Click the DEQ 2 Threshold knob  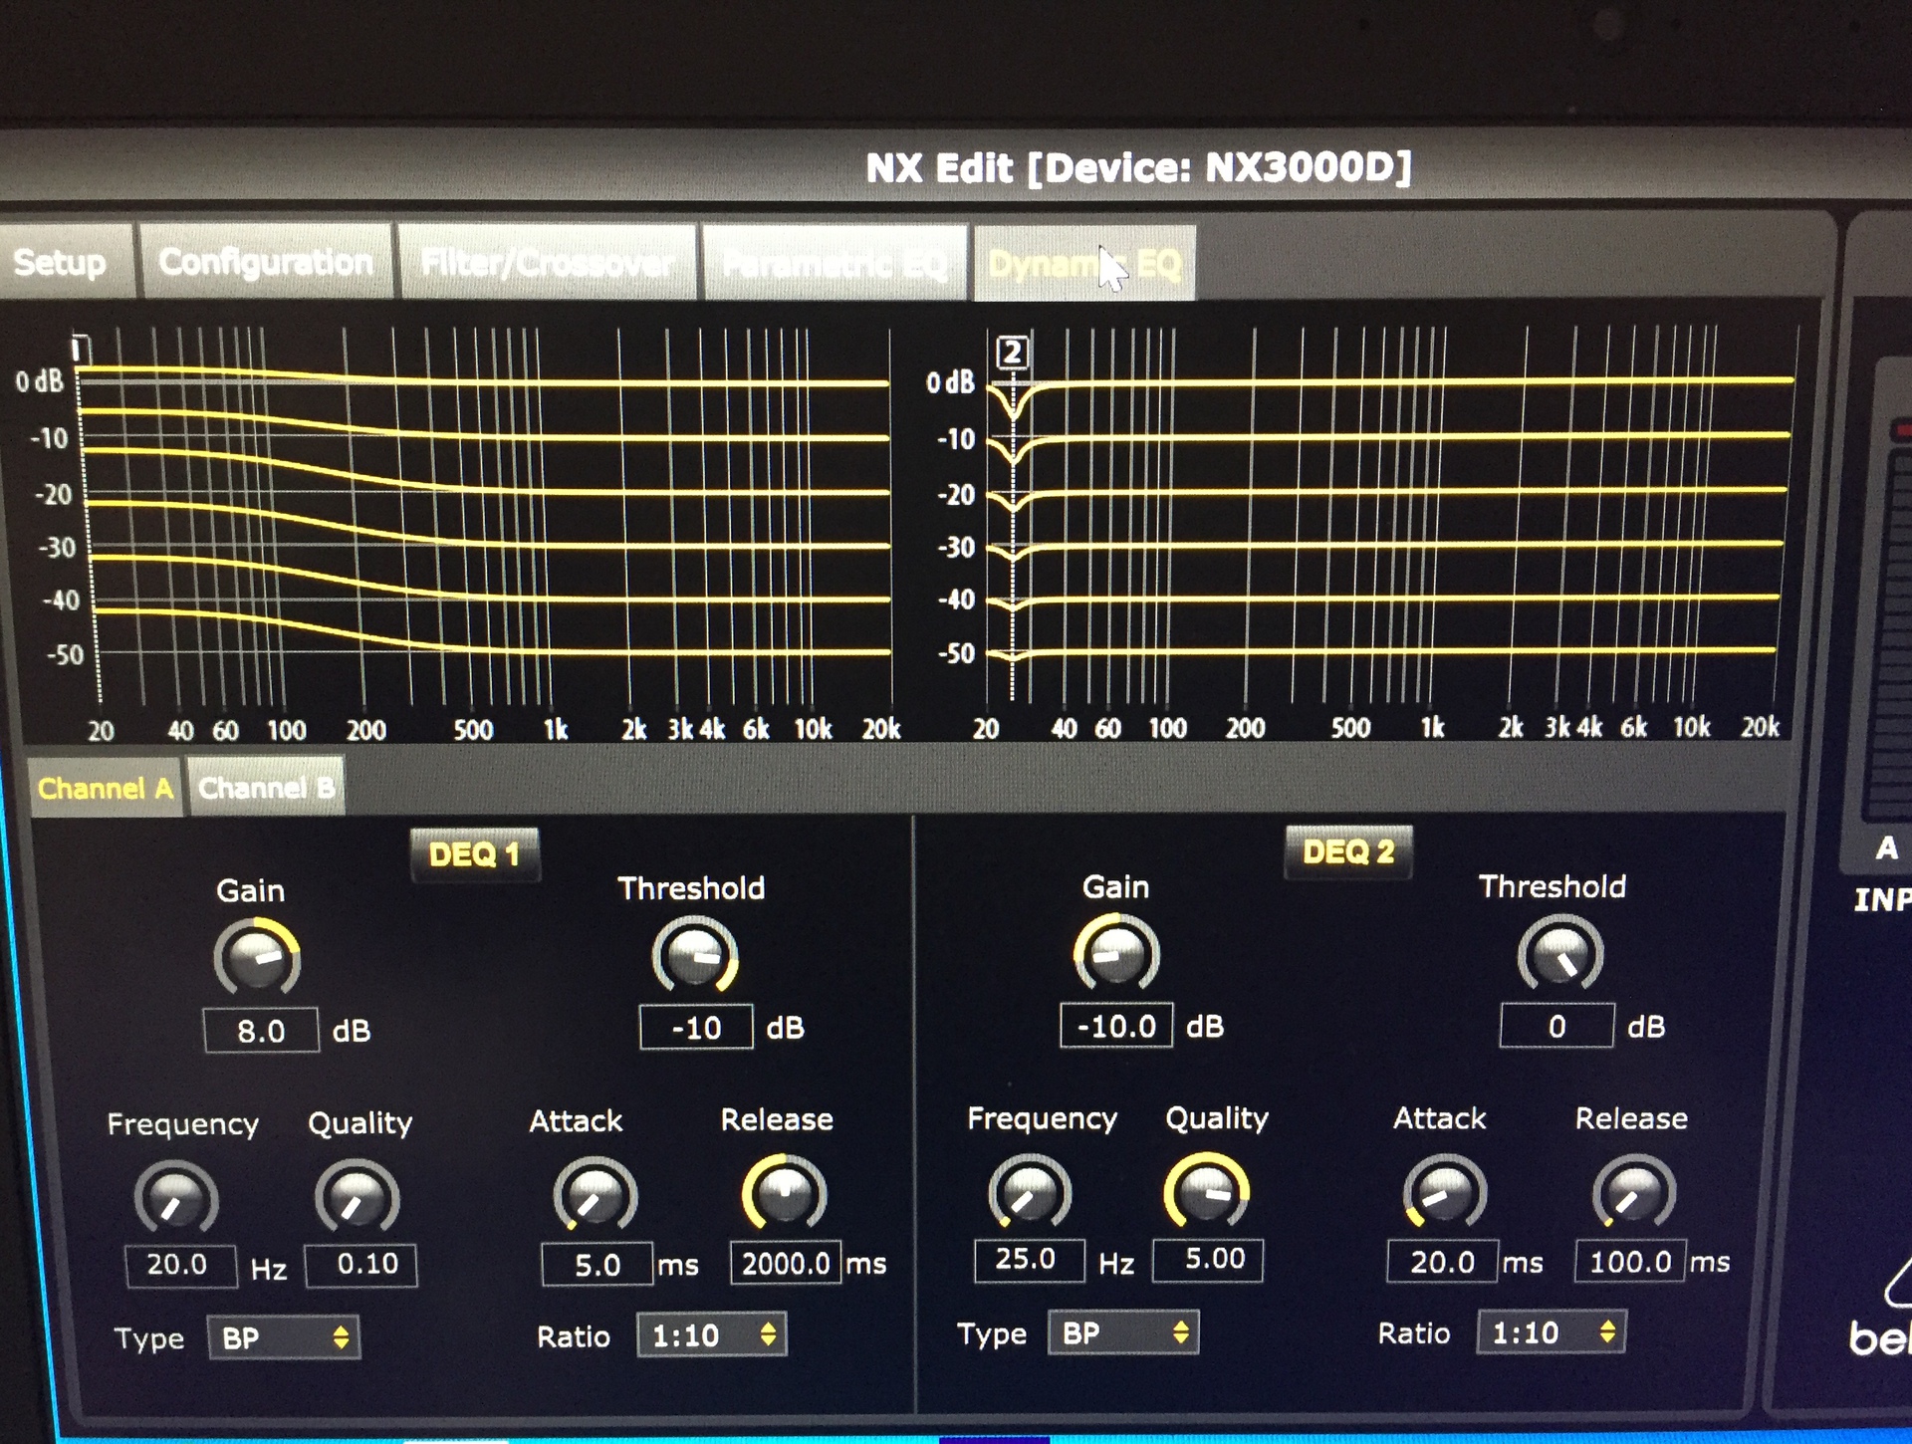point(1559,953)
